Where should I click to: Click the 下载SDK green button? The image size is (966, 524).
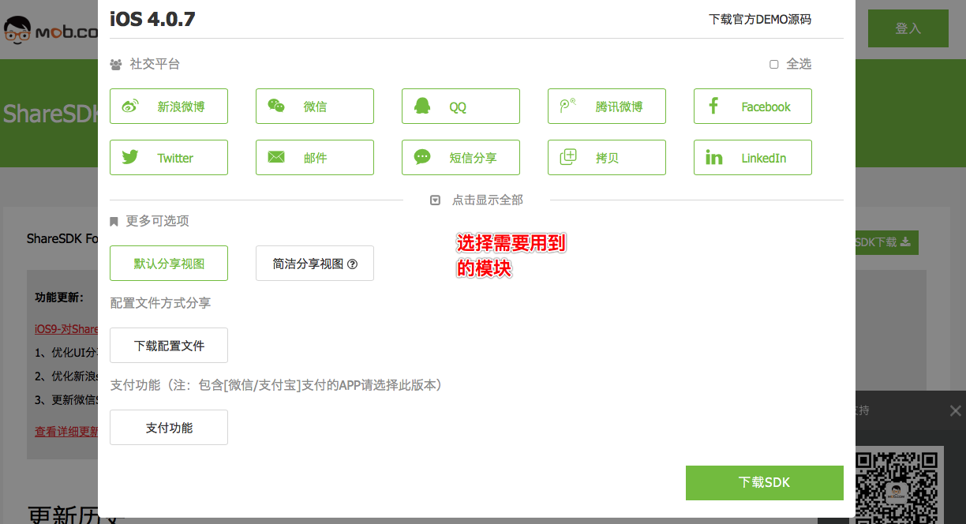764,482
